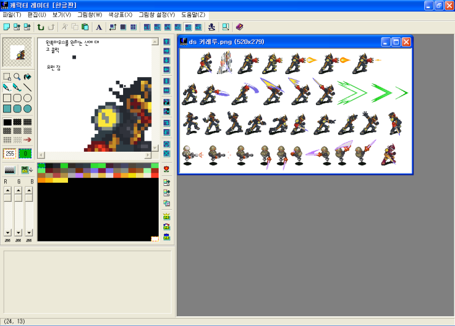Viewport: 455px width, 326px height.
Task: Maximize the ds 커레투.png image window
Action: tap(396, 42)
